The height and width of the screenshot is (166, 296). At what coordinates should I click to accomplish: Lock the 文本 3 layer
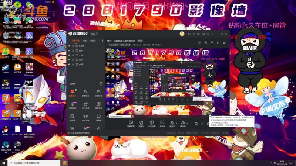click(x=73, y=55)
